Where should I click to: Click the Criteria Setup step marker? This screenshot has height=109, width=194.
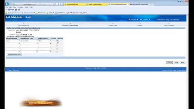pyautogui.click(x=113, y=23)
